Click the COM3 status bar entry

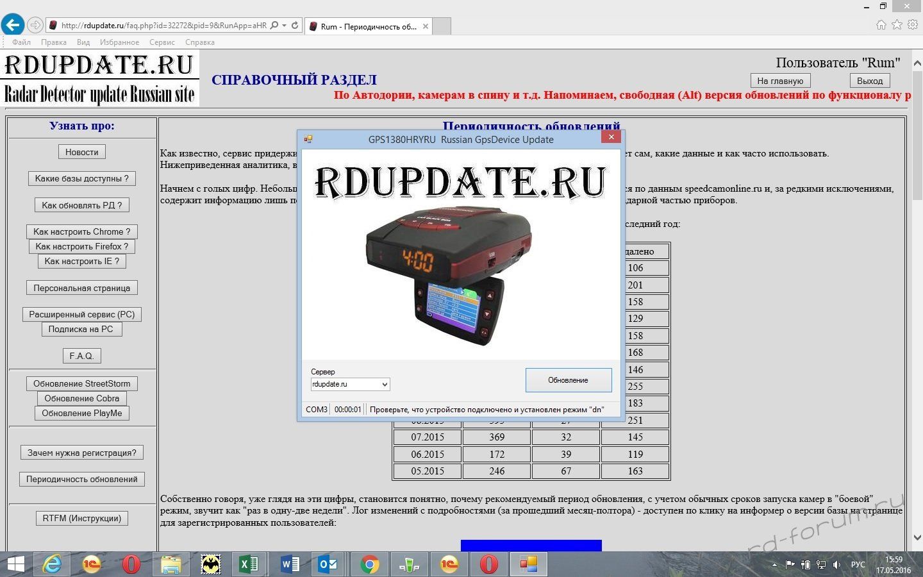pos(317,409)
